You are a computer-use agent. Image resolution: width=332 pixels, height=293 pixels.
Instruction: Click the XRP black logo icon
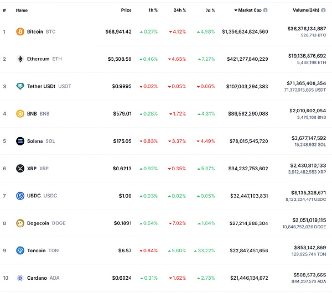point(20,169)
